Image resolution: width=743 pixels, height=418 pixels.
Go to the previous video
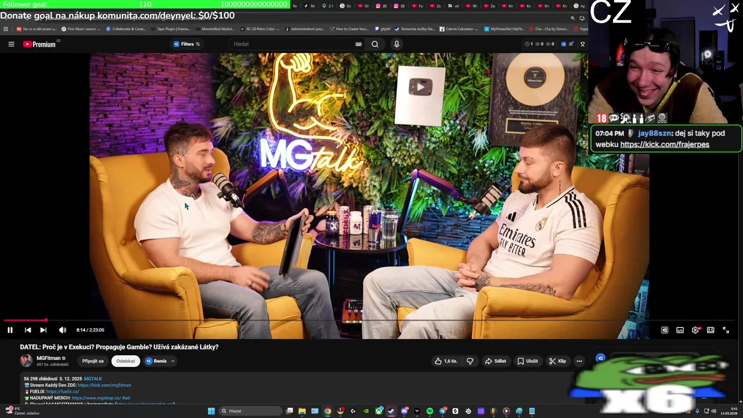pyautogui.click(x=27, y=330)
